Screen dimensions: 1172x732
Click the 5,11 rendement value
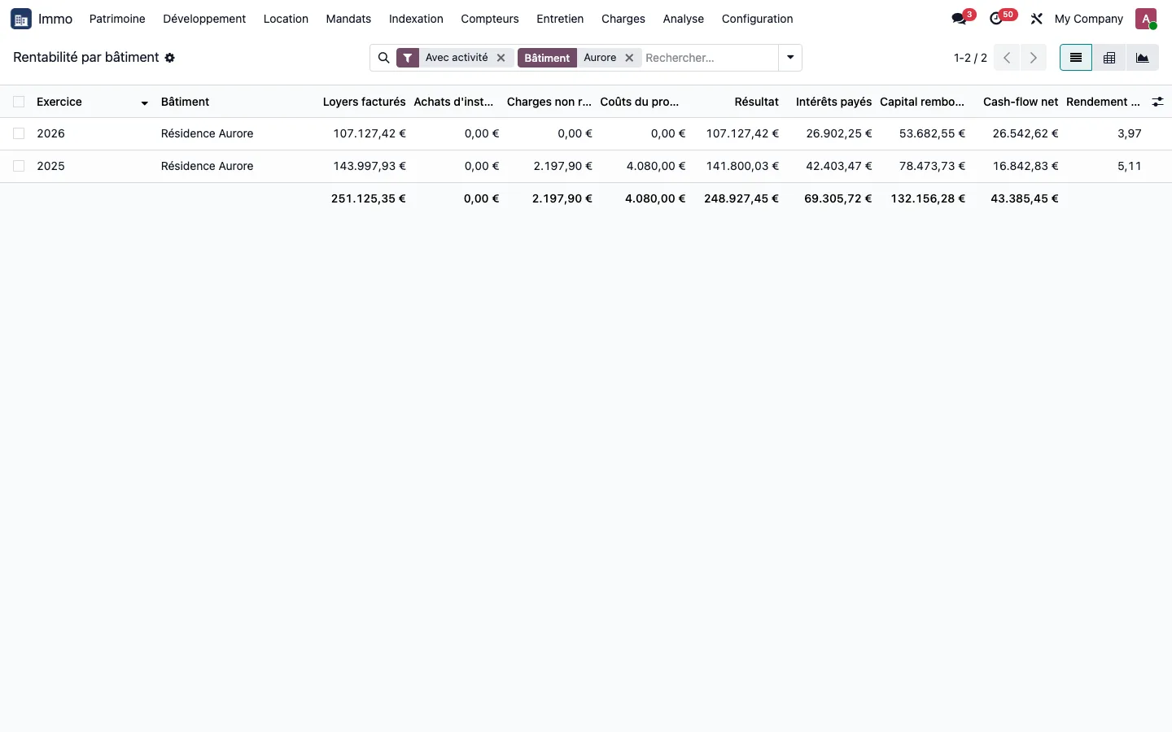(x=1130, y=166)
